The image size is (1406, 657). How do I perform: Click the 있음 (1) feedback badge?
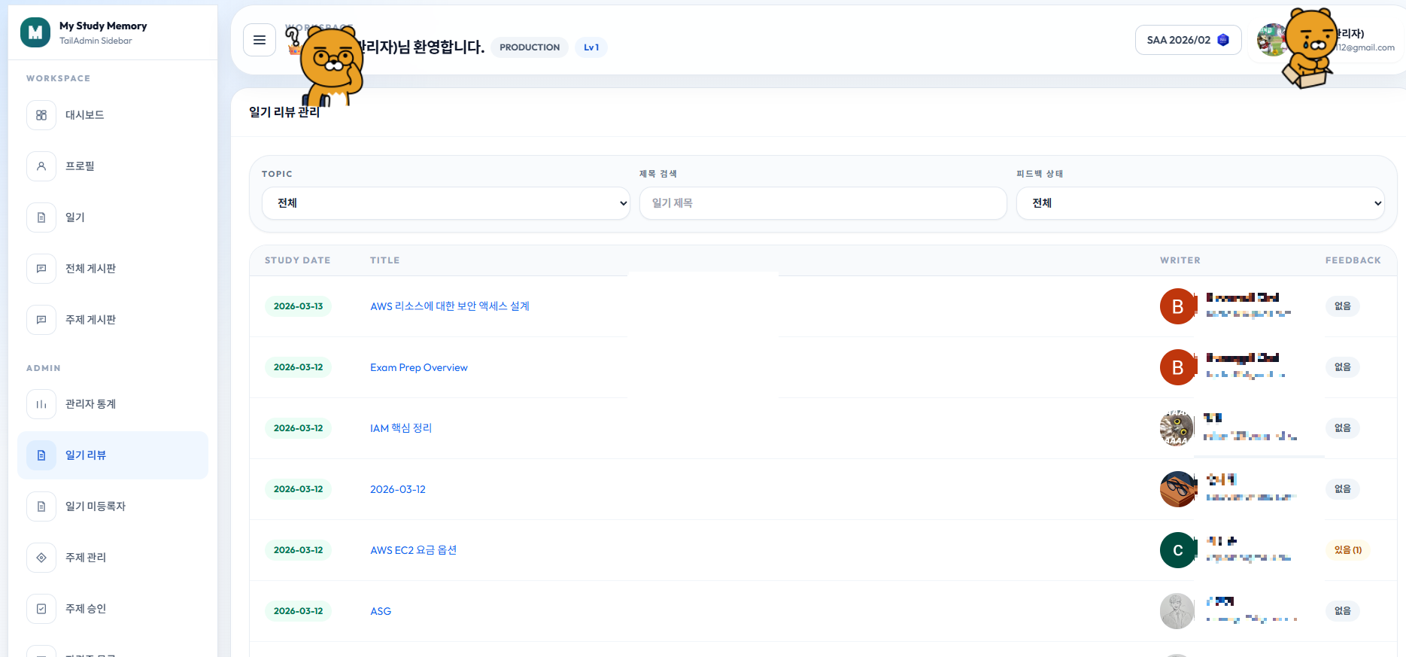(1348, 550)
